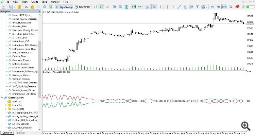Switch chart to candlestick style

(x=101, y=7)
